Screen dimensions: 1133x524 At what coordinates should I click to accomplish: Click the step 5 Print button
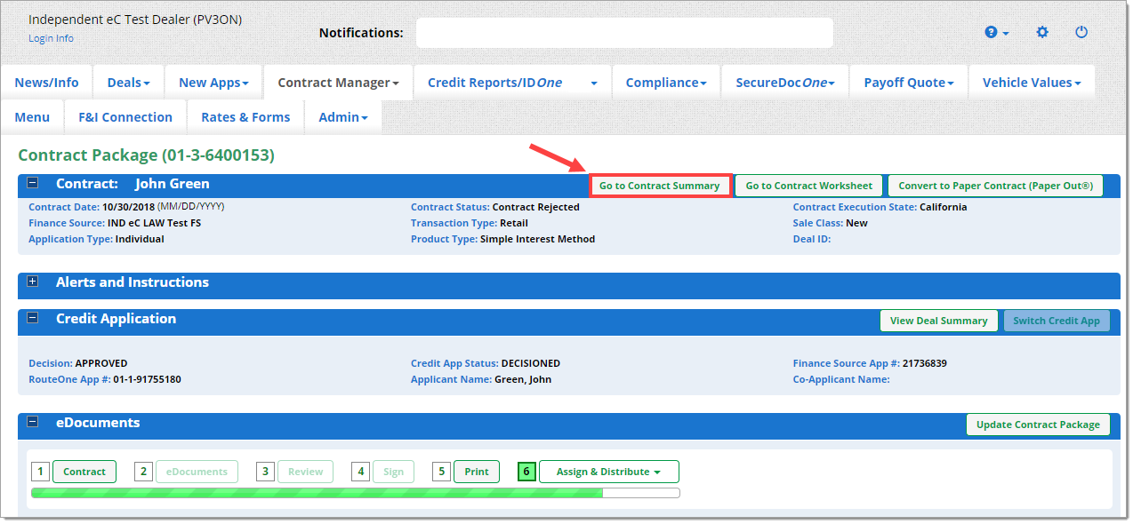coord(477,472)
